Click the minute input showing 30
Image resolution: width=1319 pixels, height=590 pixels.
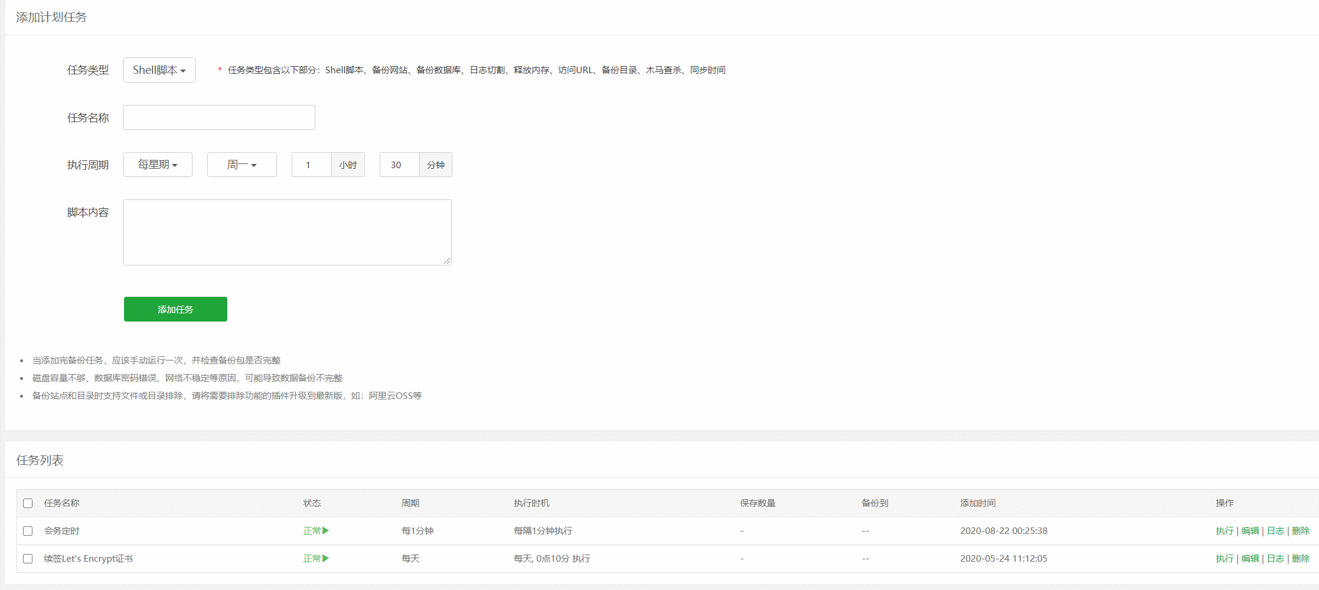tap(399, 165)
